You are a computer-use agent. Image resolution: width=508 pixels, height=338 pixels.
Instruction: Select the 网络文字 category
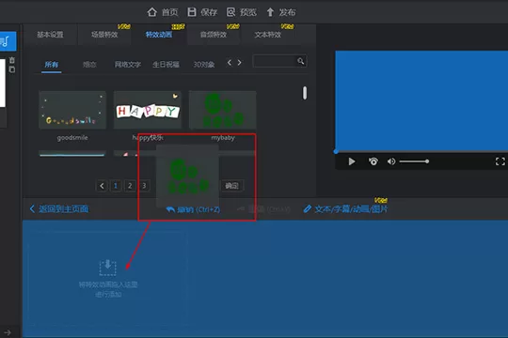[128, 65]
